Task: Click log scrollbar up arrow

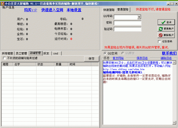Action: tap(174, 62)
